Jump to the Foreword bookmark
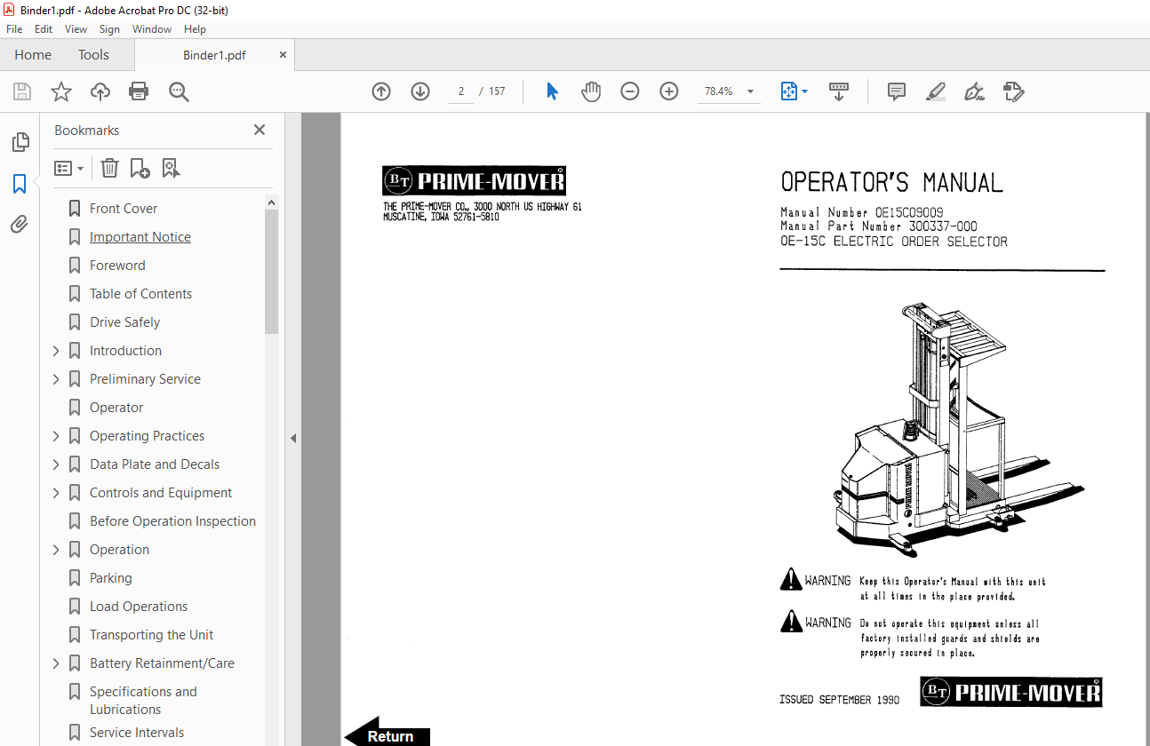This screenshot has height=746, width=1150. tap(117, 266)
